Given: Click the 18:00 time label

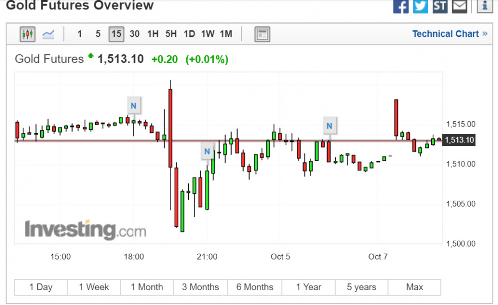Looking at the screenshot, I should (x=133, y=257).
